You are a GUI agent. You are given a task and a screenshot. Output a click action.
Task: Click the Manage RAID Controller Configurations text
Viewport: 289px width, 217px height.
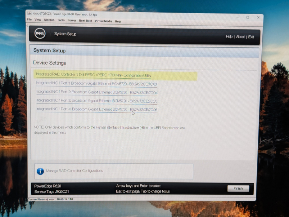75,171
